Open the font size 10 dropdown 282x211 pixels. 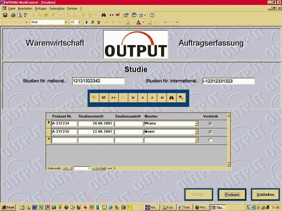[x=79, y=22]
